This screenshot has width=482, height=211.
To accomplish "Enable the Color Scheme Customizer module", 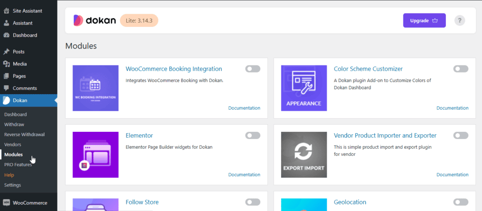I will (461, 69).
